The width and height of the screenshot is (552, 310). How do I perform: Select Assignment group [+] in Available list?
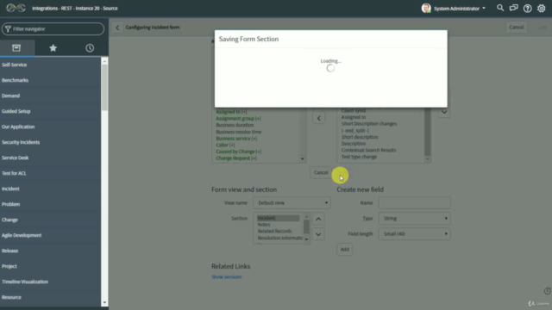point(238,119)
